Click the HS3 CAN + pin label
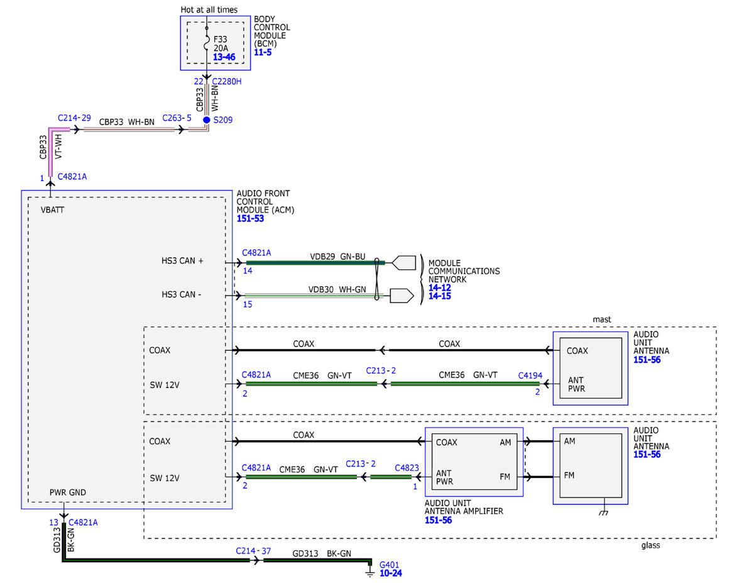754x583 pixels. [x=182, y=260]
